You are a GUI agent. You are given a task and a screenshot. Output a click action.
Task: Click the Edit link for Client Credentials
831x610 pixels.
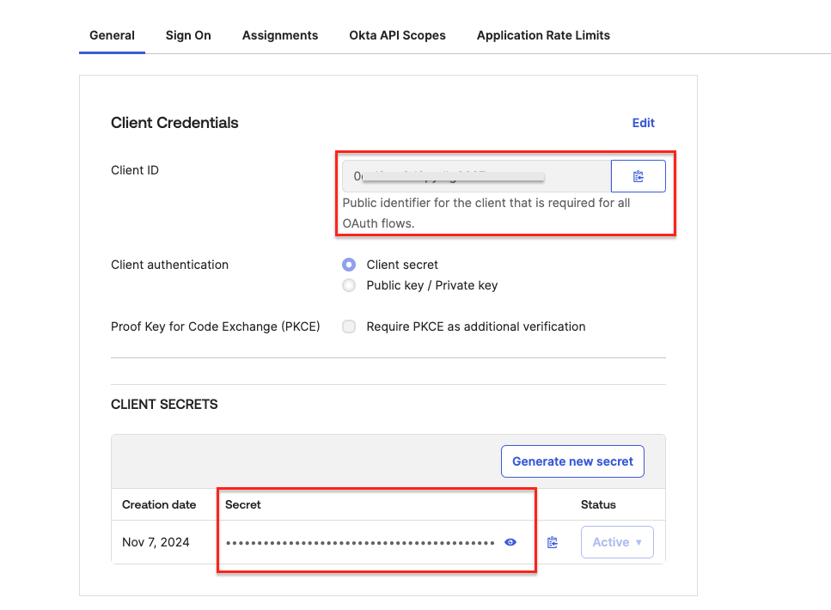(x=643, y=123)
